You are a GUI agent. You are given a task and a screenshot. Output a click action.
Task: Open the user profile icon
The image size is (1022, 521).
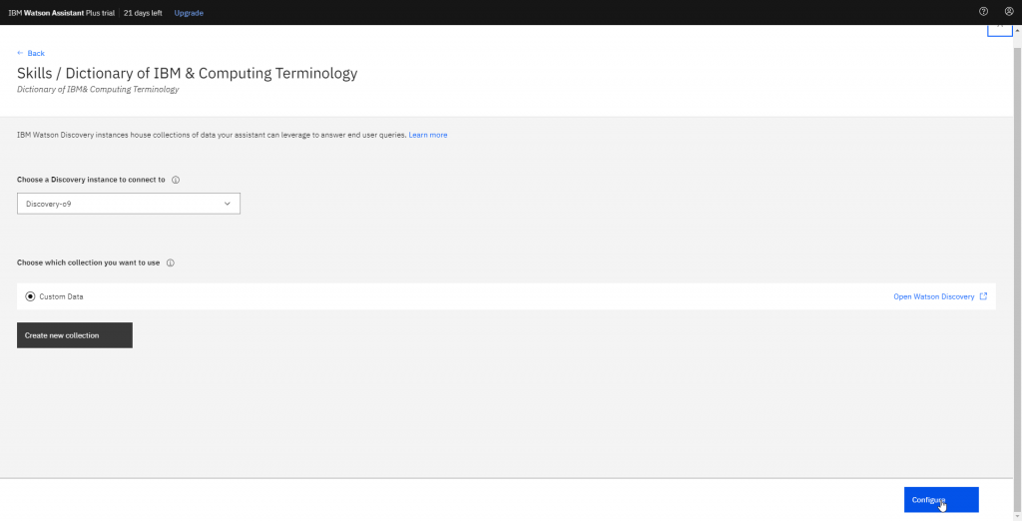click(1009, 12)
